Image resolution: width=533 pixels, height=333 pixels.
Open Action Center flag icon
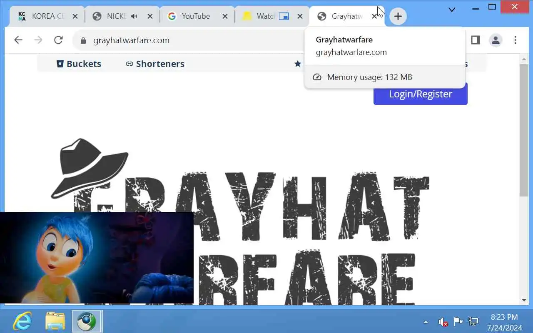click(x=458, y=322)
